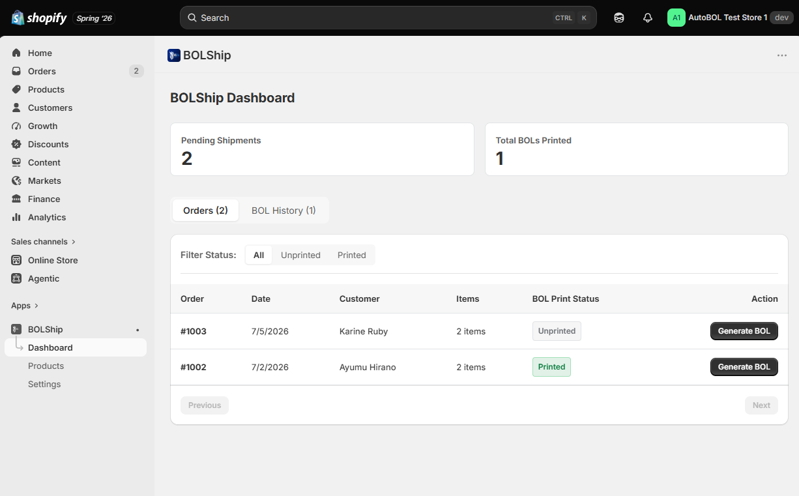Click the BOLShip Dashboard heading
The height and width of the screenshot is (496, 799).
(233, 98)
